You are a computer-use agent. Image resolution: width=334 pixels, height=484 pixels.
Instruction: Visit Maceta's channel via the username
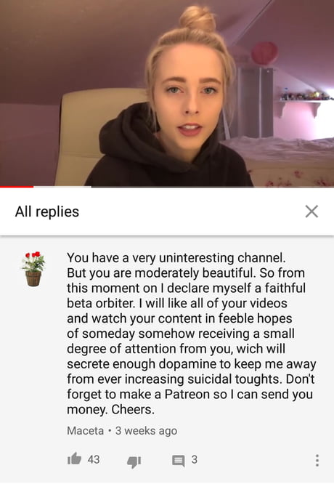click(86, 431)
